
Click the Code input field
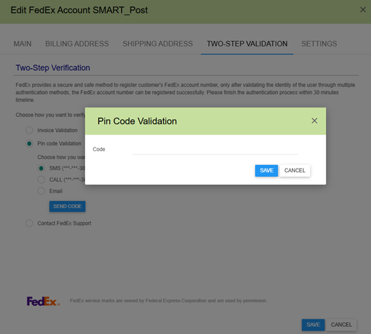[215, 149]
